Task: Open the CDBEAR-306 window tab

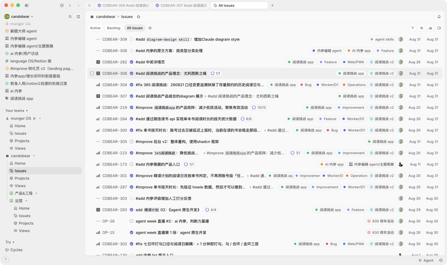Action: click(x=123, y=5)
